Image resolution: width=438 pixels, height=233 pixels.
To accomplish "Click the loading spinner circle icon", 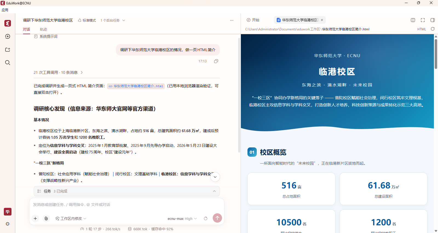I will point(206,219).
